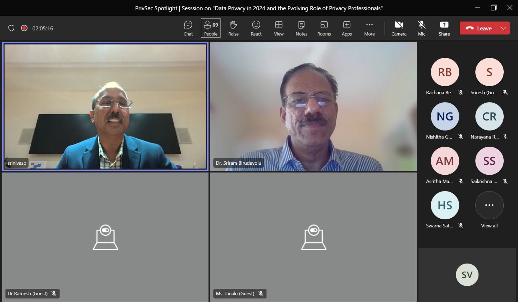The width and height of the screenshot is (518, 302).
Task: Add Apps to the meeting
Action: pyautogui.click(x=347, y=28)
